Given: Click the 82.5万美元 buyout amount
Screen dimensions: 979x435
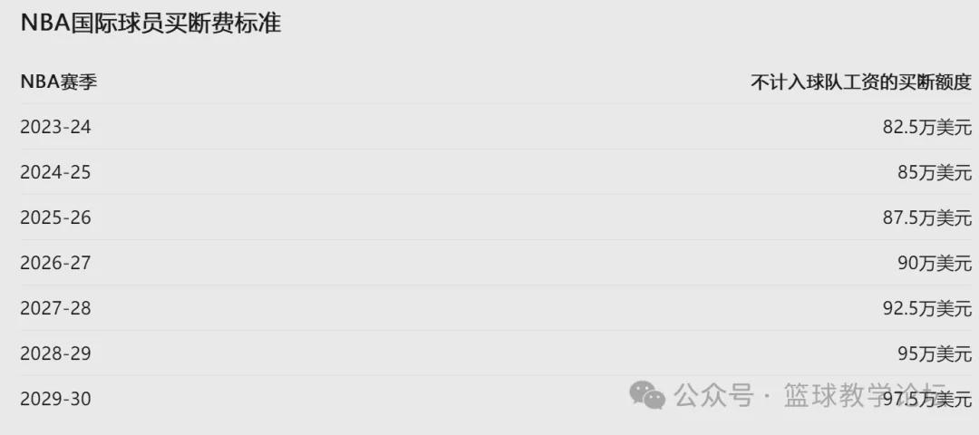Looking at the screenshot, I should tap(927, 127).
